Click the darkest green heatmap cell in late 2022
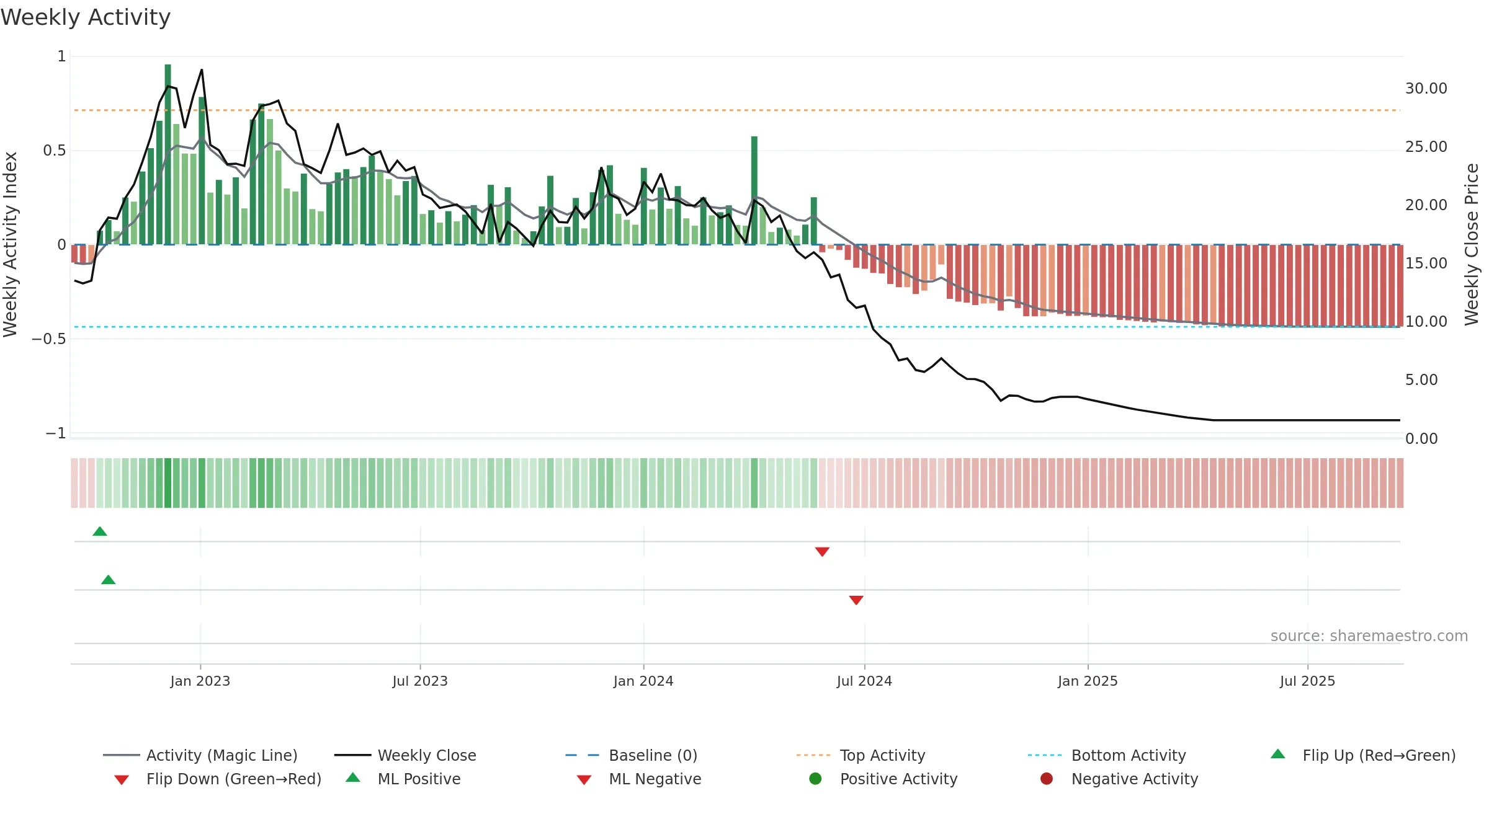This screenshot has width=1489, height=837. coord(168,483)
